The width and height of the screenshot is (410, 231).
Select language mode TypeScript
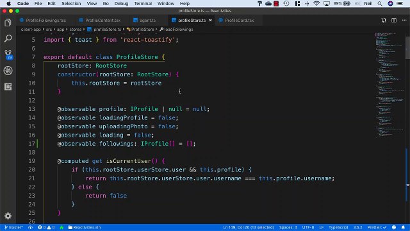coord(338,227)
